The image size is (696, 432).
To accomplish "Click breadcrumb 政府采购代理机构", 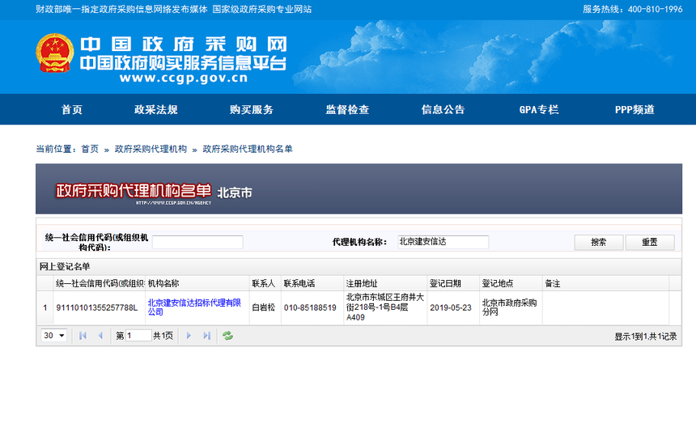I will tap(151, 149).
